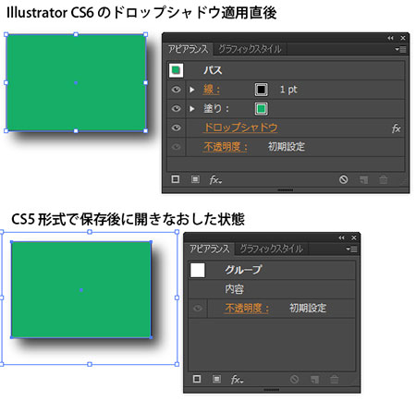Collapse bottom Appearance panel with double arrows
This screenshot has width=416, height=401.
(x=341, y=237)
